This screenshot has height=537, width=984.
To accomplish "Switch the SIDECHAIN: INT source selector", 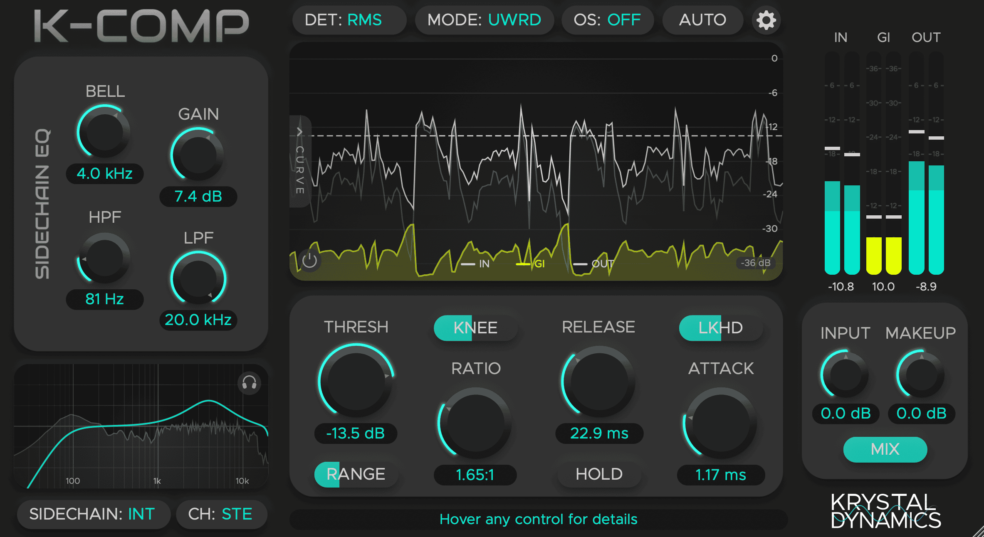I will point(93,514).
